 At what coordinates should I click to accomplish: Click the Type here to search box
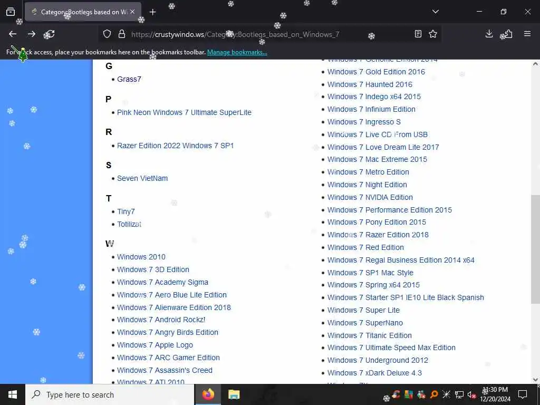coord(110,394)
